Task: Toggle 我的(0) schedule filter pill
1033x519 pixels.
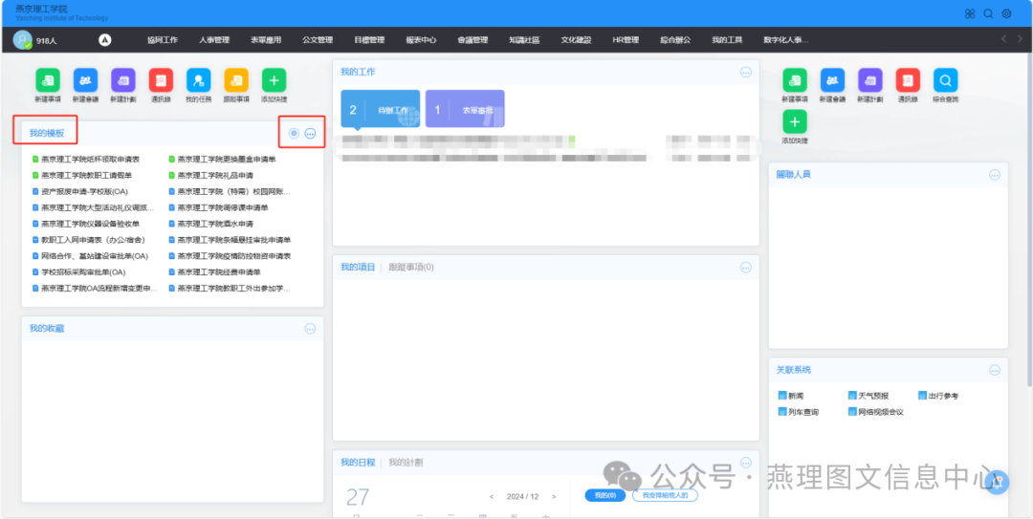Action: pos(604,495)
